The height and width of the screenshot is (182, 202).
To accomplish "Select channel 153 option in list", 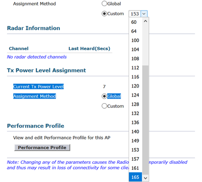I will [136, 150].
